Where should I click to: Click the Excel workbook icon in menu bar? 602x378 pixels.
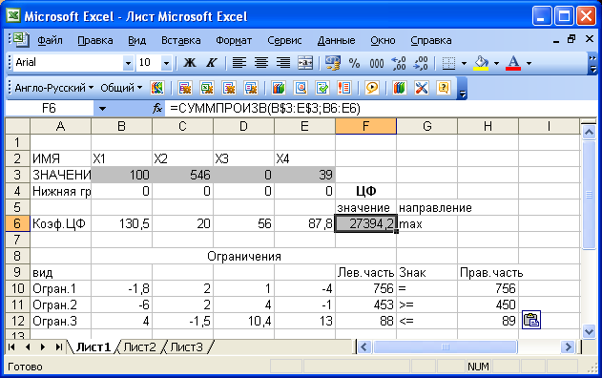point(21,39)
